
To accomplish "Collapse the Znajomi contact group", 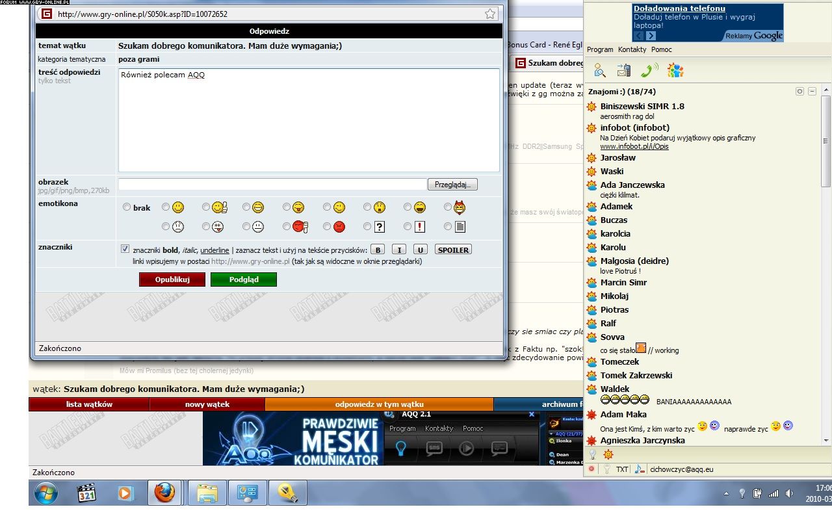I will point(812,92).
